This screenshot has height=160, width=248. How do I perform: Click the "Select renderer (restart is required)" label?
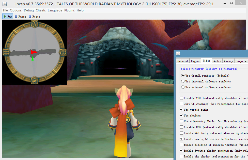pos(209,69)
